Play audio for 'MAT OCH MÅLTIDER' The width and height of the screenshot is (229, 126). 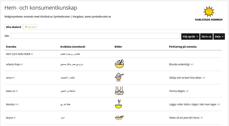point(32,54)
